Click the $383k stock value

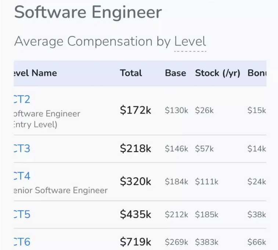207,242
